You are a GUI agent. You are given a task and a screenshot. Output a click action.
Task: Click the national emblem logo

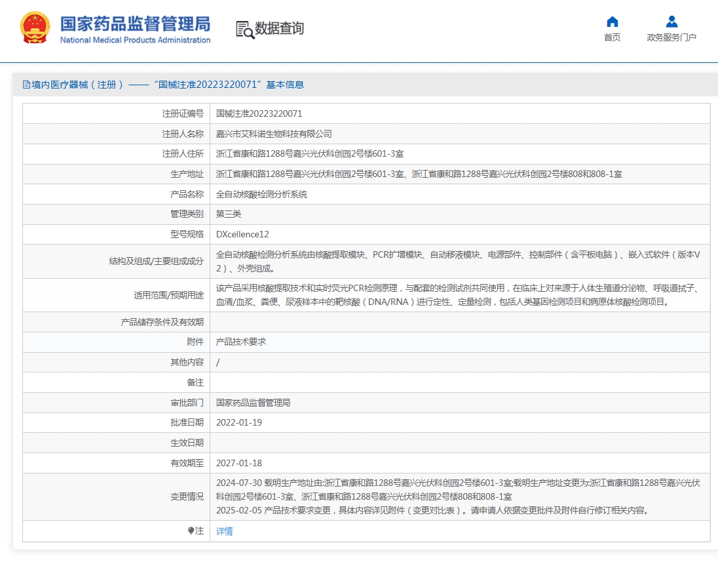(x=35, y=28)
